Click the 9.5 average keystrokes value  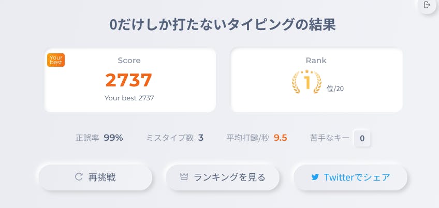[280, 138]
